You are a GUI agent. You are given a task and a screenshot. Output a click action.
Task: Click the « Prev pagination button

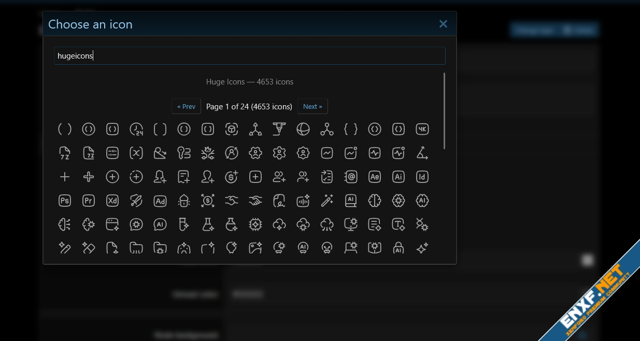[x=186, y=106]
